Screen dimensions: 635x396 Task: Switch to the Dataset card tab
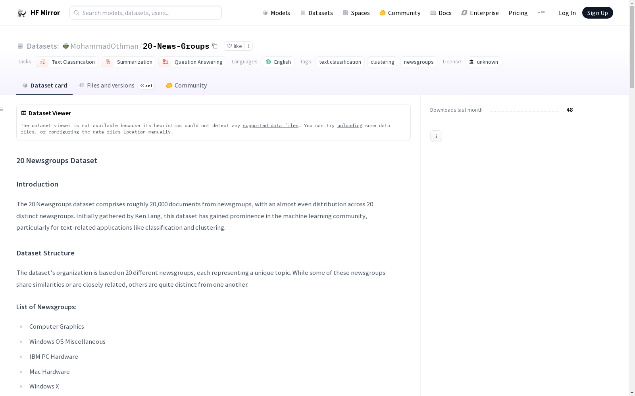point(44,86)
